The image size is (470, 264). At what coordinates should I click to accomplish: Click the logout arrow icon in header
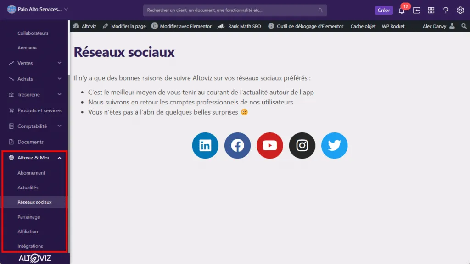(416, 10)
